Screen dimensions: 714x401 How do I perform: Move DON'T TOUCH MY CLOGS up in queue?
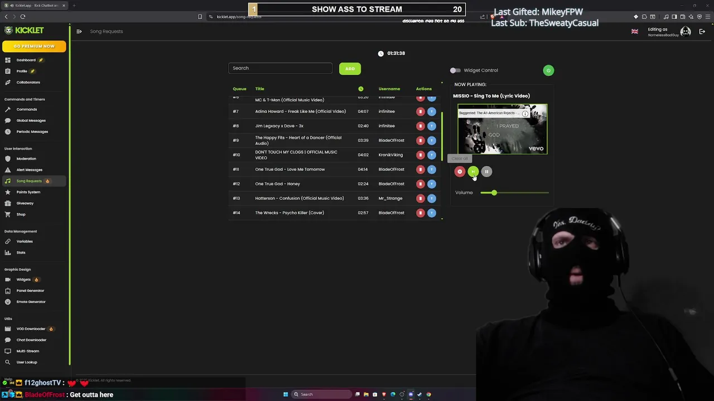click(x=432, y=155)
